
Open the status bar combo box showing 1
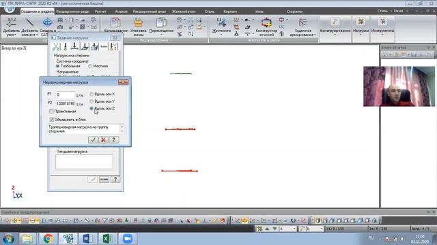click(315, 229)
